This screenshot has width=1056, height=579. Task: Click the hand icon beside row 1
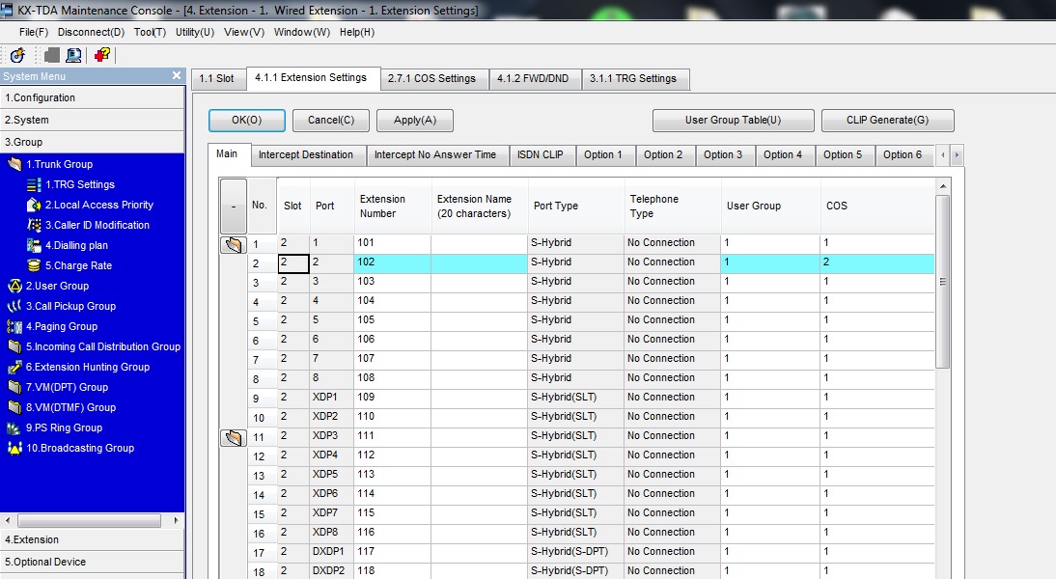click(x=234, y=244)
